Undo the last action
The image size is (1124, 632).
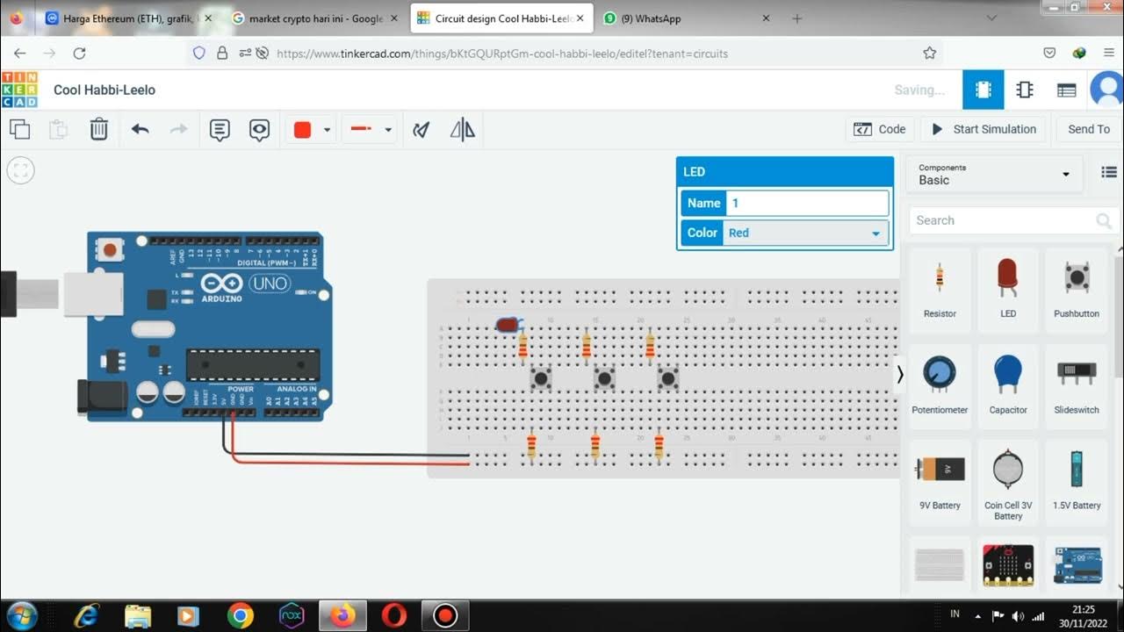140,129
